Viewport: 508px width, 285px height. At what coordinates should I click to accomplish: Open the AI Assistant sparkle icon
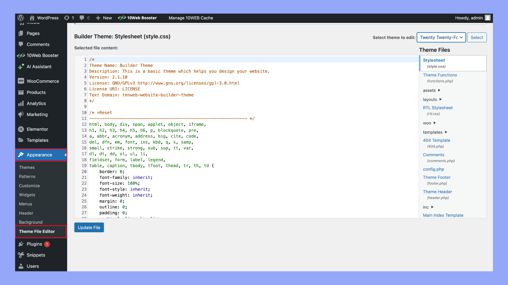(21, 66)
